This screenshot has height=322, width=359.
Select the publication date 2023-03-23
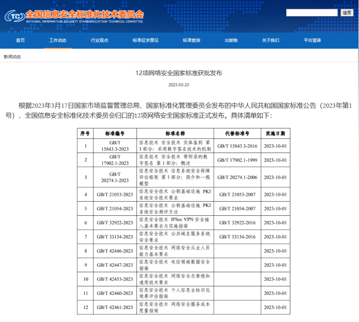(179, 85)
